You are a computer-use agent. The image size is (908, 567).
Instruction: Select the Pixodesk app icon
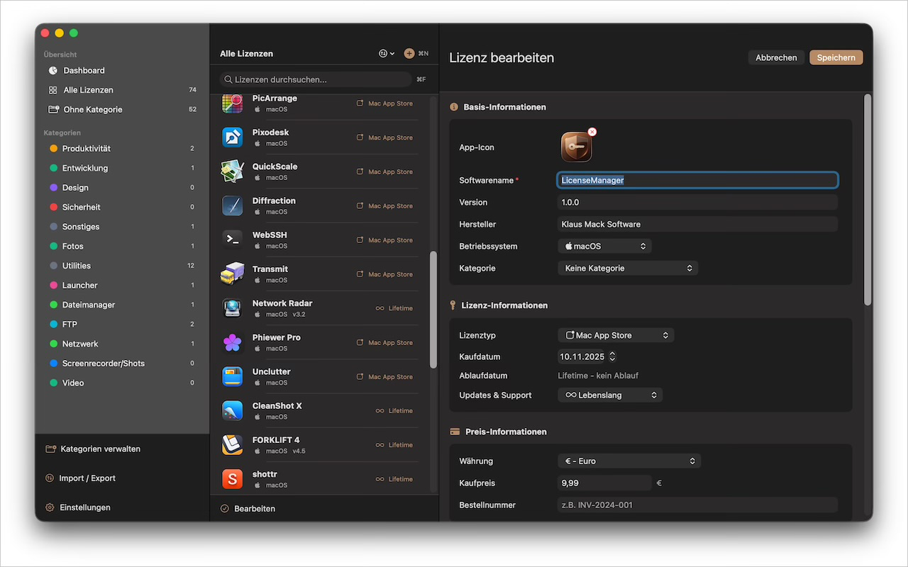pos(233,137)
